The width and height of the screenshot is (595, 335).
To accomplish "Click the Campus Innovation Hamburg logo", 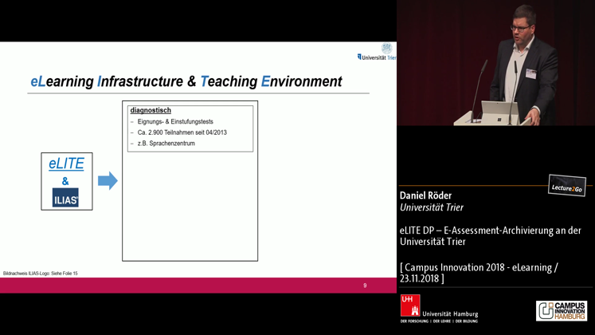I will pyautogui.click(x=562, y=311).
